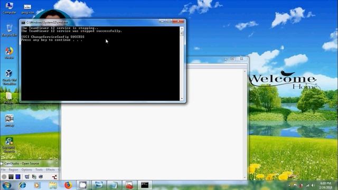The width and height of the screenshot is (338, 190).
Task: Open the CamStudio Effects menu
Action: tap(50, 170)
